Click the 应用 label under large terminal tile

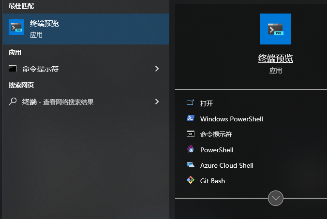(x=276, y=71)
